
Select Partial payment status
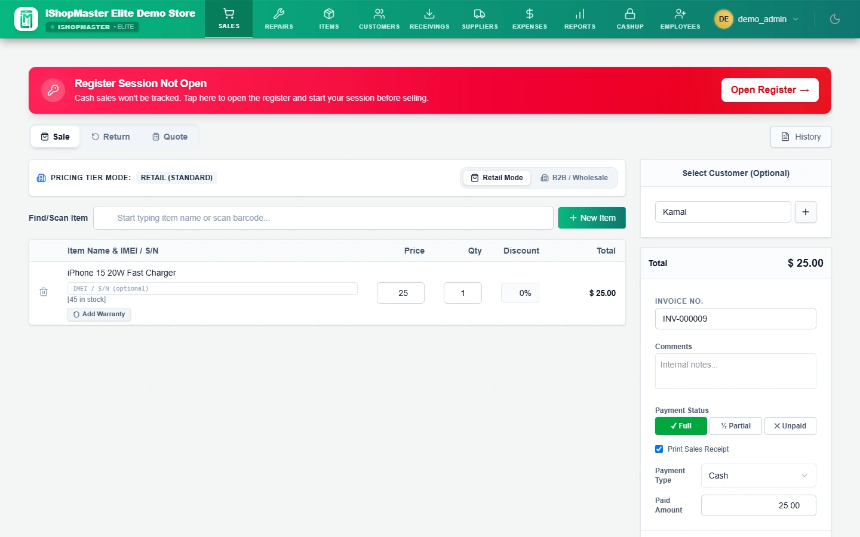pos(736,426)
